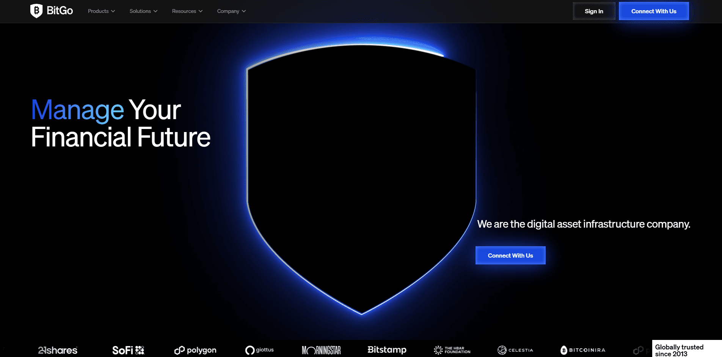Image resolution: width=722 pixels, height=357 pixels.
Task: Click the Sign In button
Action: coord(593,11)
